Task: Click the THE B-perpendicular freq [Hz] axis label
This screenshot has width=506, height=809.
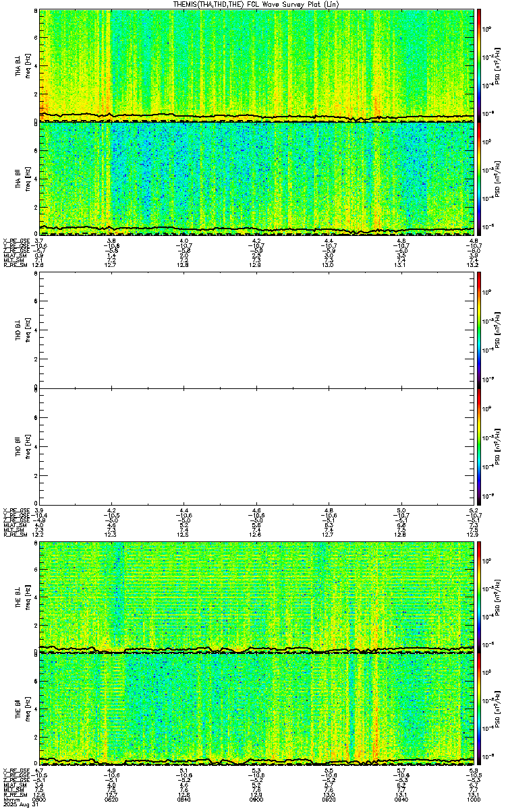Action: (28, 596)
